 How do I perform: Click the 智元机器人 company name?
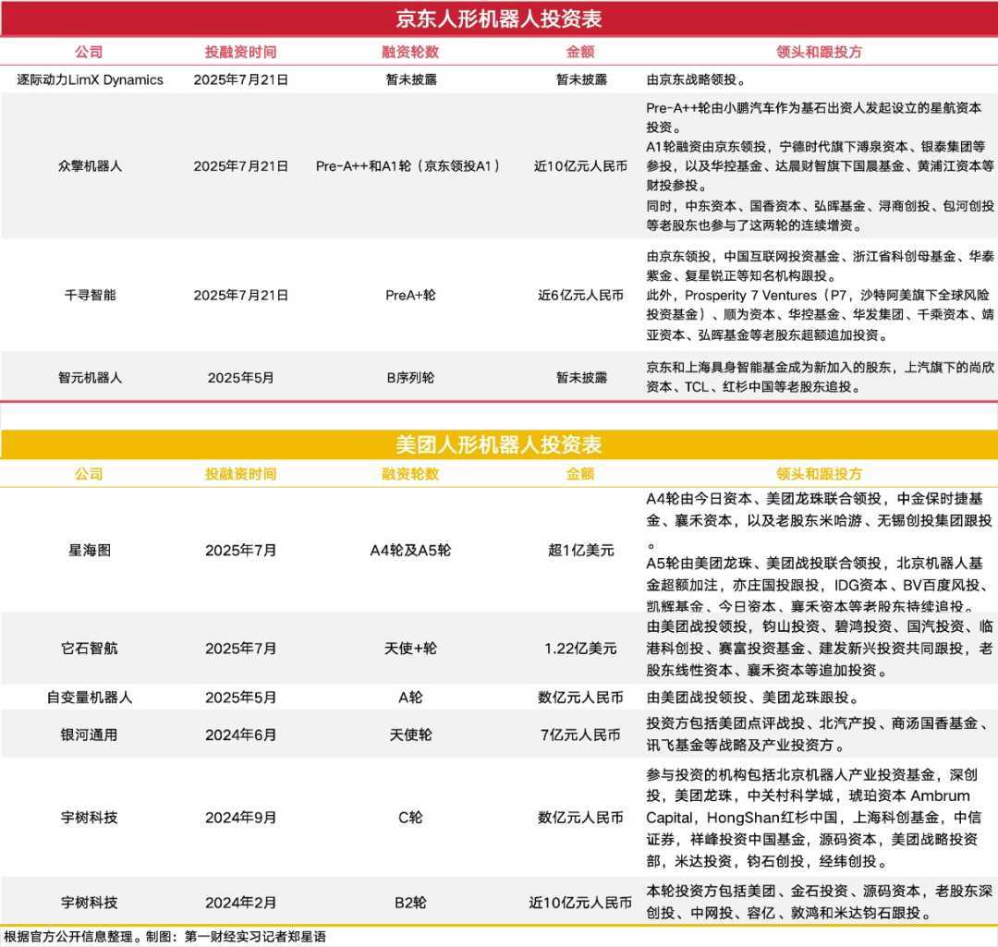click(x=90, y=377)
